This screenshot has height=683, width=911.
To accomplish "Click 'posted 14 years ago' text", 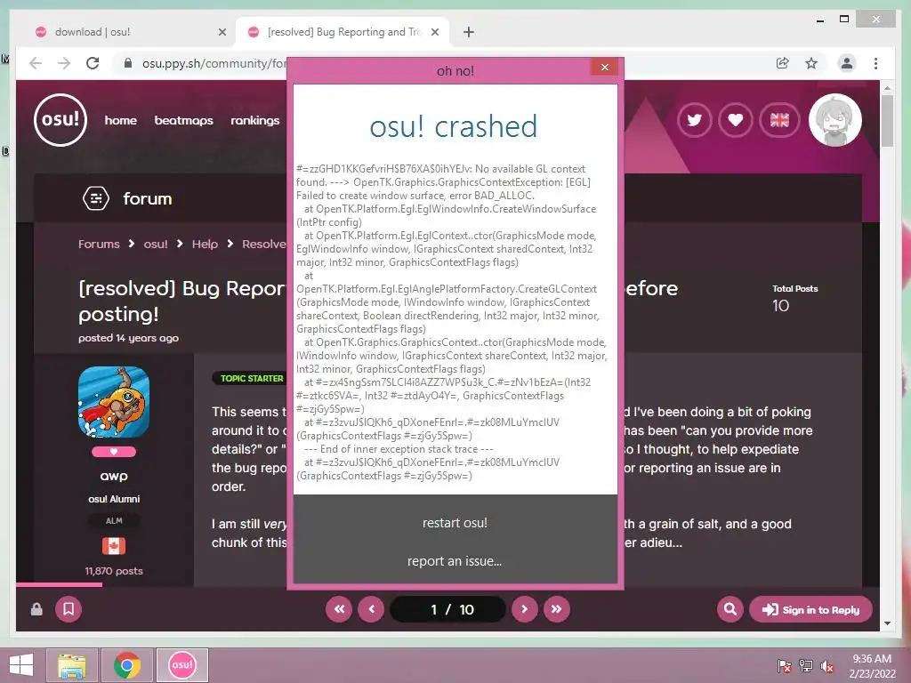I will [128, 338].
